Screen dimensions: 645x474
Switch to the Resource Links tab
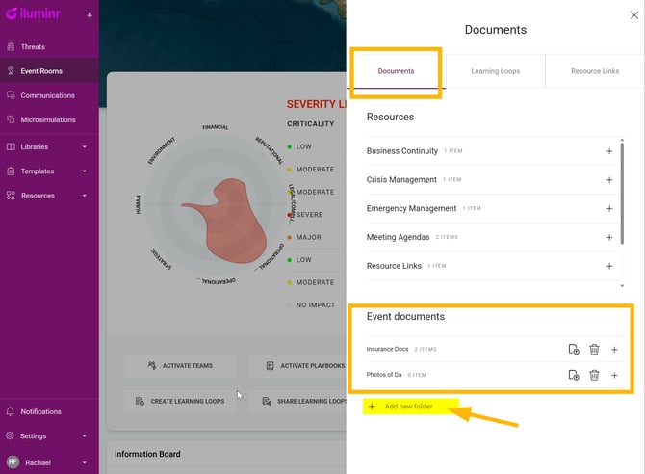[x=594, y=71]
